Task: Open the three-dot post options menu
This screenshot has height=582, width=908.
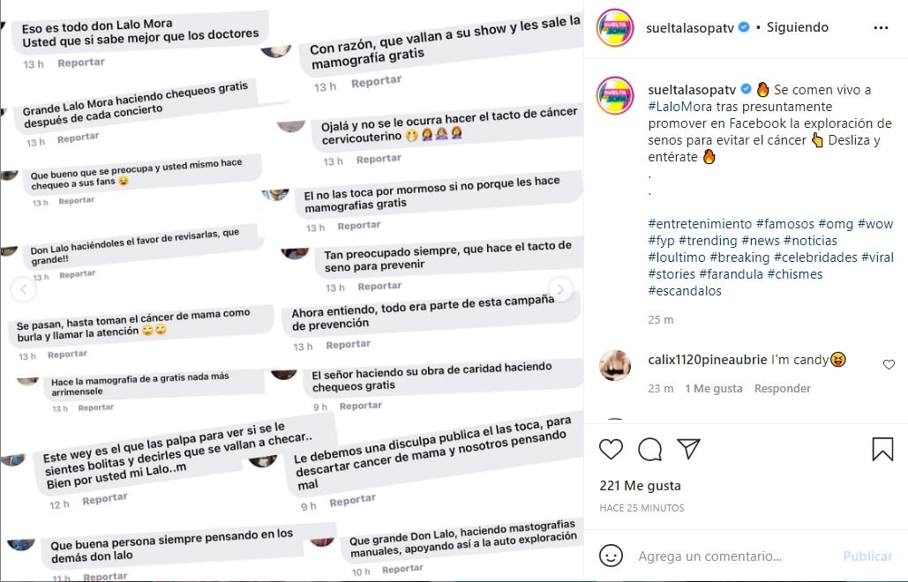Action: (881, 27)
